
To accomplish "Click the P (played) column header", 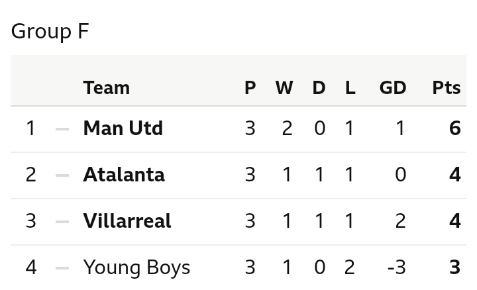I will 250,88.
